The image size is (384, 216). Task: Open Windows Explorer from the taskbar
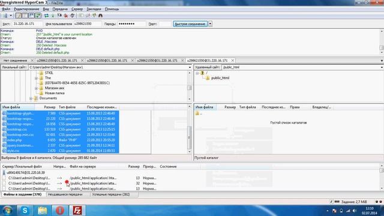(x=42, y=211)
